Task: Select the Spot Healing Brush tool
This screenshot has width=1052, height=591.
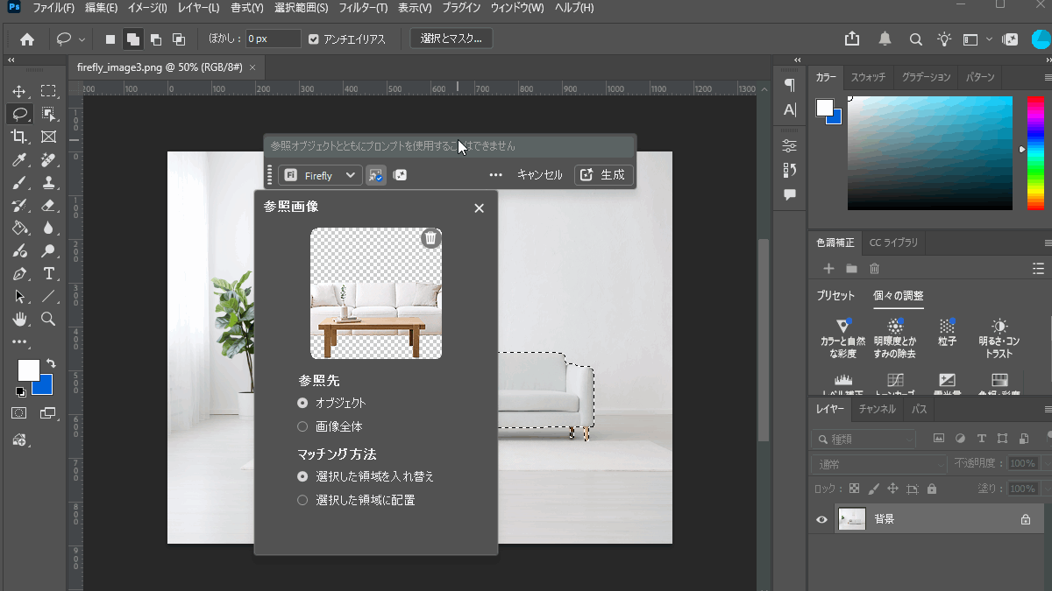Action: point(48,159)
